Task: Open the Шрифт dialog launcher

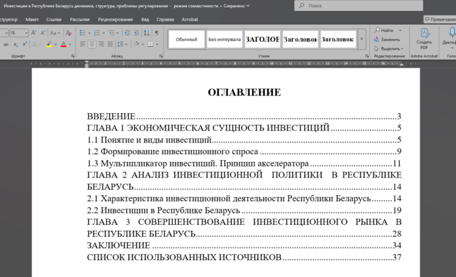Action: (73, 56)
